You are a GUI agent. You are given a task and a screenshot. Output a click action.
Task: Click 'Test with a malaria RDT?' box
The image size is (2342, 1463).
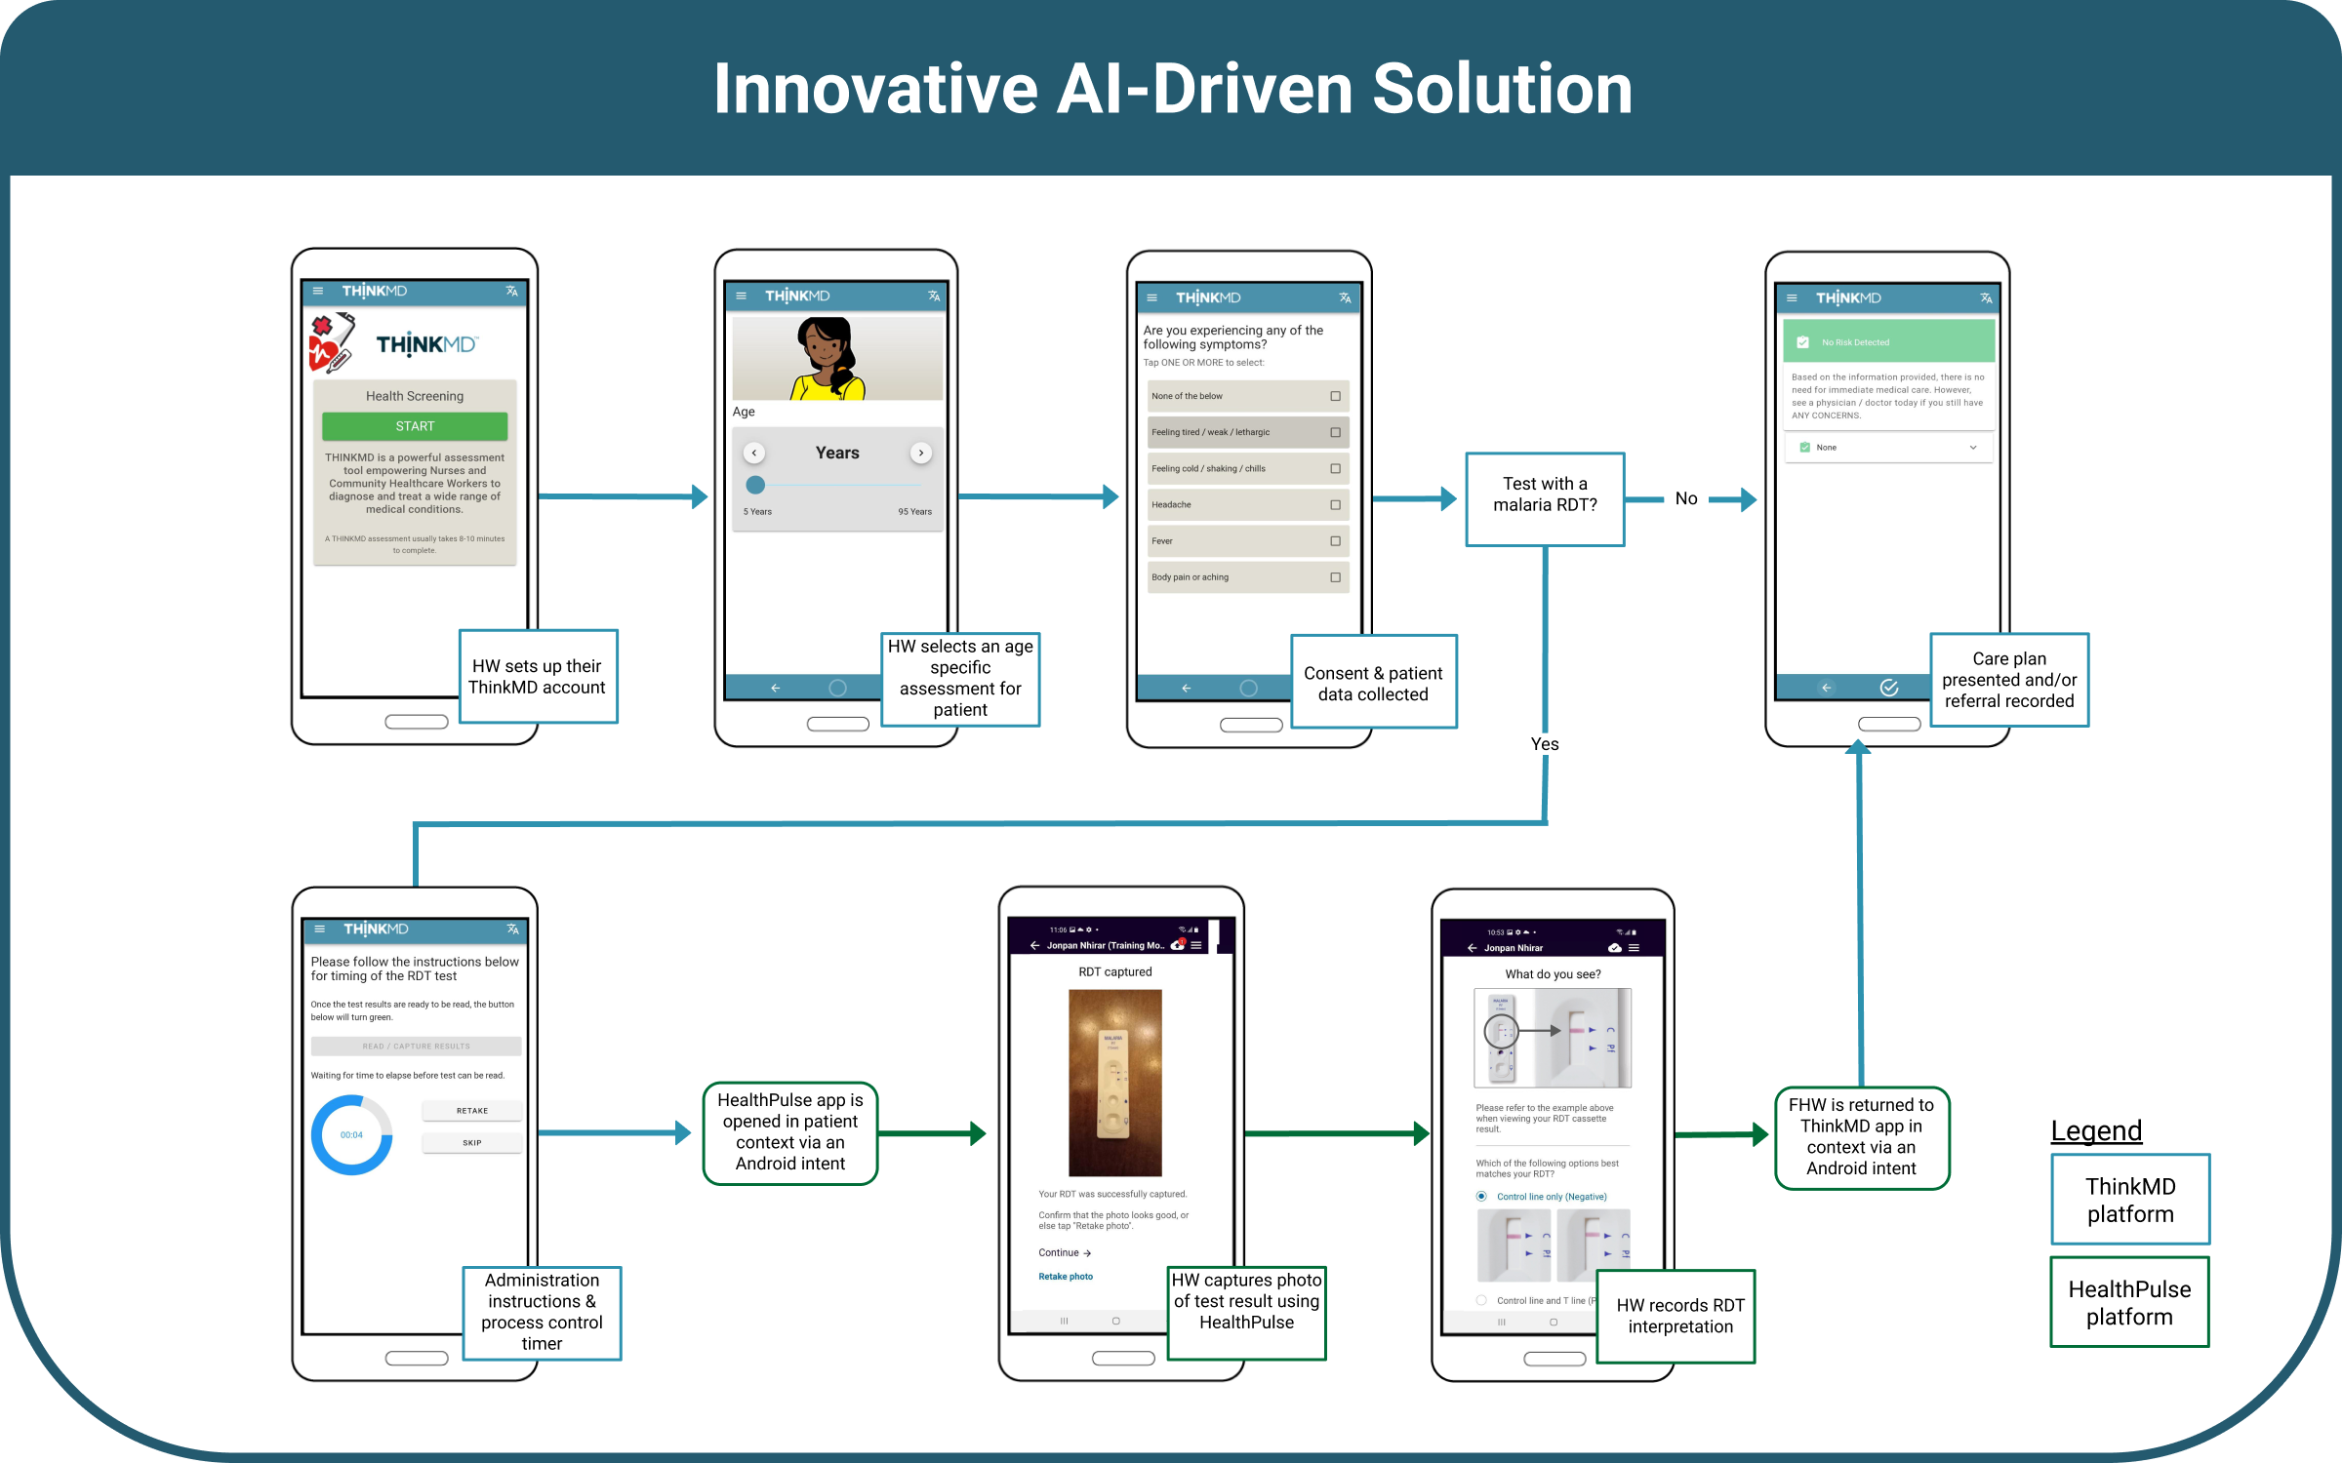tap(1545, 498)
